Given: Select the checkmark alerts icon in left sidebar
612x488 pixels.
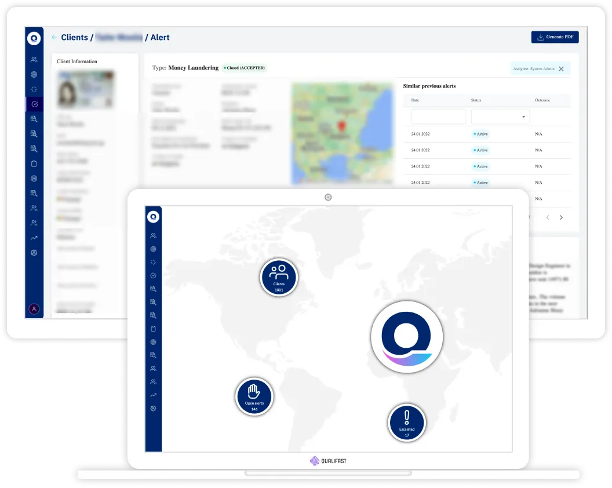Looking at the screenshot, I should pos(34,104).
